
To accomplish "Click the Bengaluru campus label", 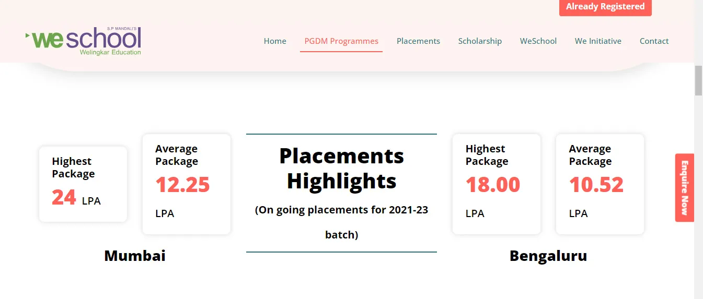I will click(548, 256).
